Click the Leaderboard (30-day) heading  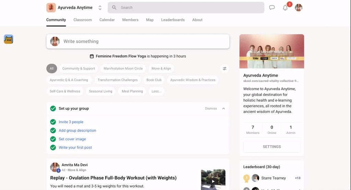(x=262, y=167)
